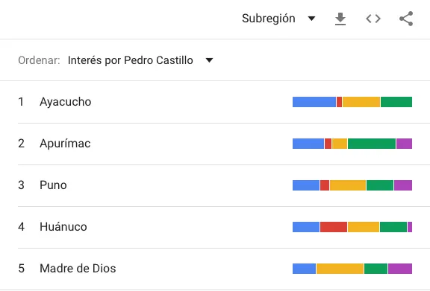Click the green segment in Apurímac bar
This screenshot has height=291, width=430.
pos(372,144)
